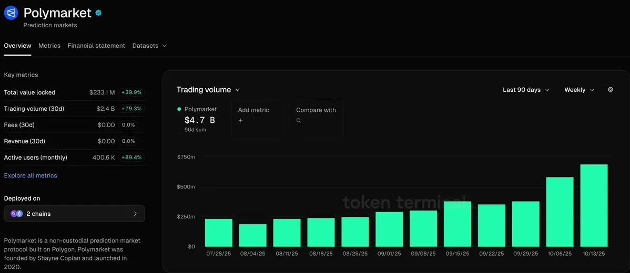The image size is (630, 273).
Task: Open the Financial statement tab
Action: [96, 46]
